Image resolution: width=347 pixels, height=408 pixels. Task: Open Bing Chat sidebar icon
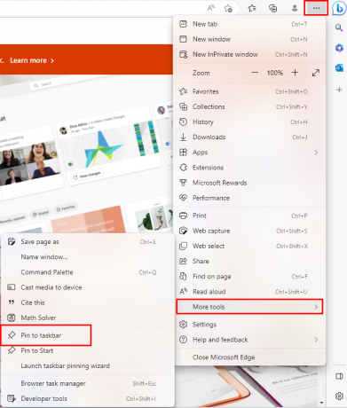pos(339,8)
